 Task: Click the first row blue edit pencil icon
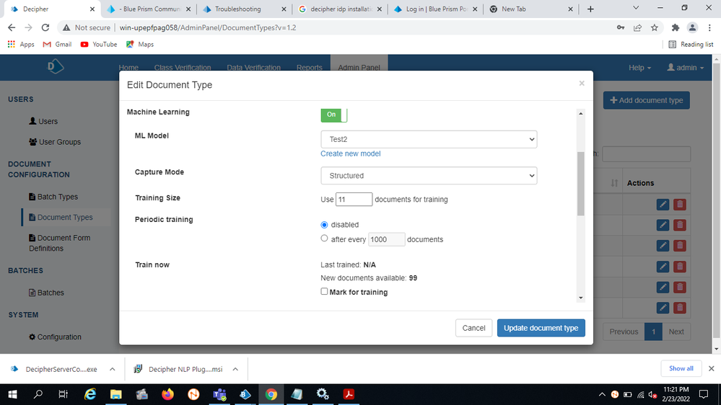pos(663,205)
